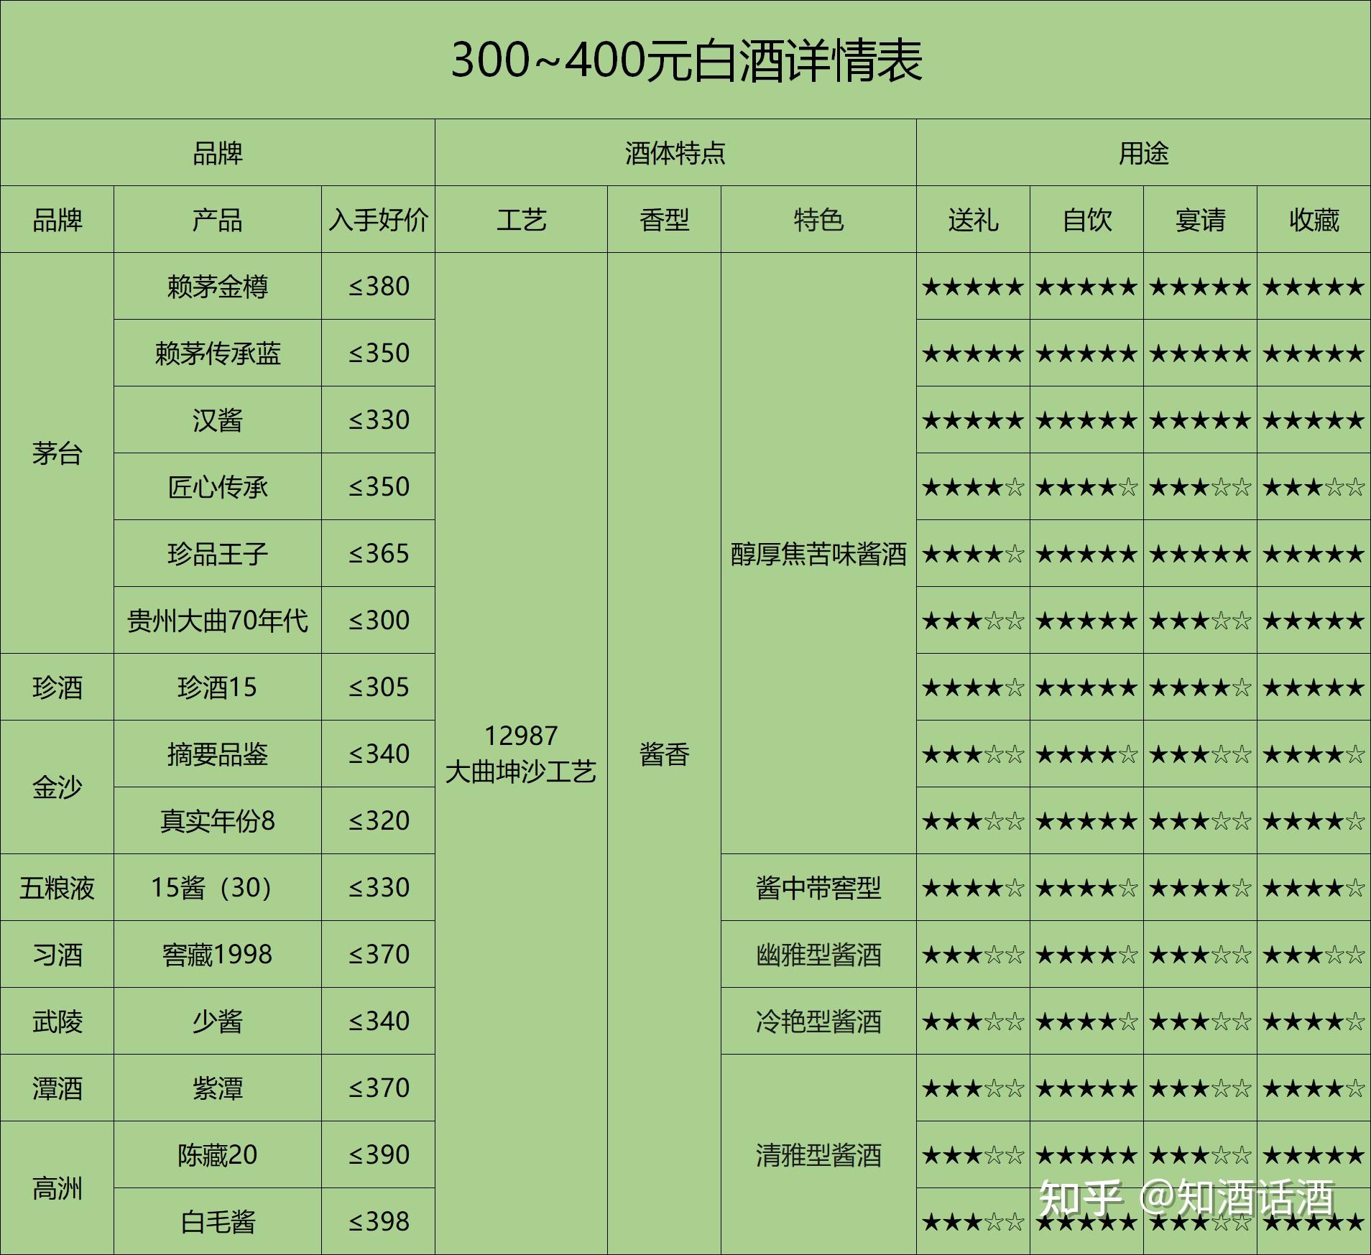Click 自饮 star rating for 少酱
Screen dimensions: 1371x1255
(x=1086, y=1022)
